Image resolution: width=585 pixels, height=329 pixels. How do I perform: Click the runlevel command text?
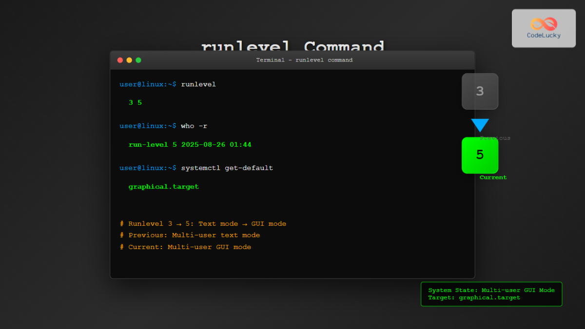[198, 84]
